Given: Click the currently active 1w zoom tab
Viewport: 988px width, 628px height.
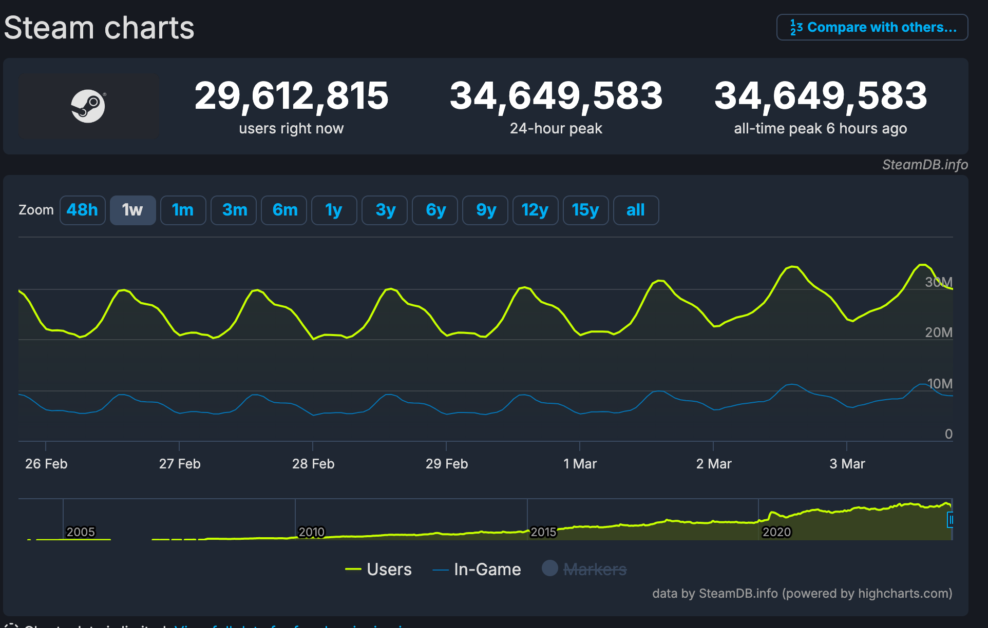Looking at the screenshot, I should coord(132,210).
